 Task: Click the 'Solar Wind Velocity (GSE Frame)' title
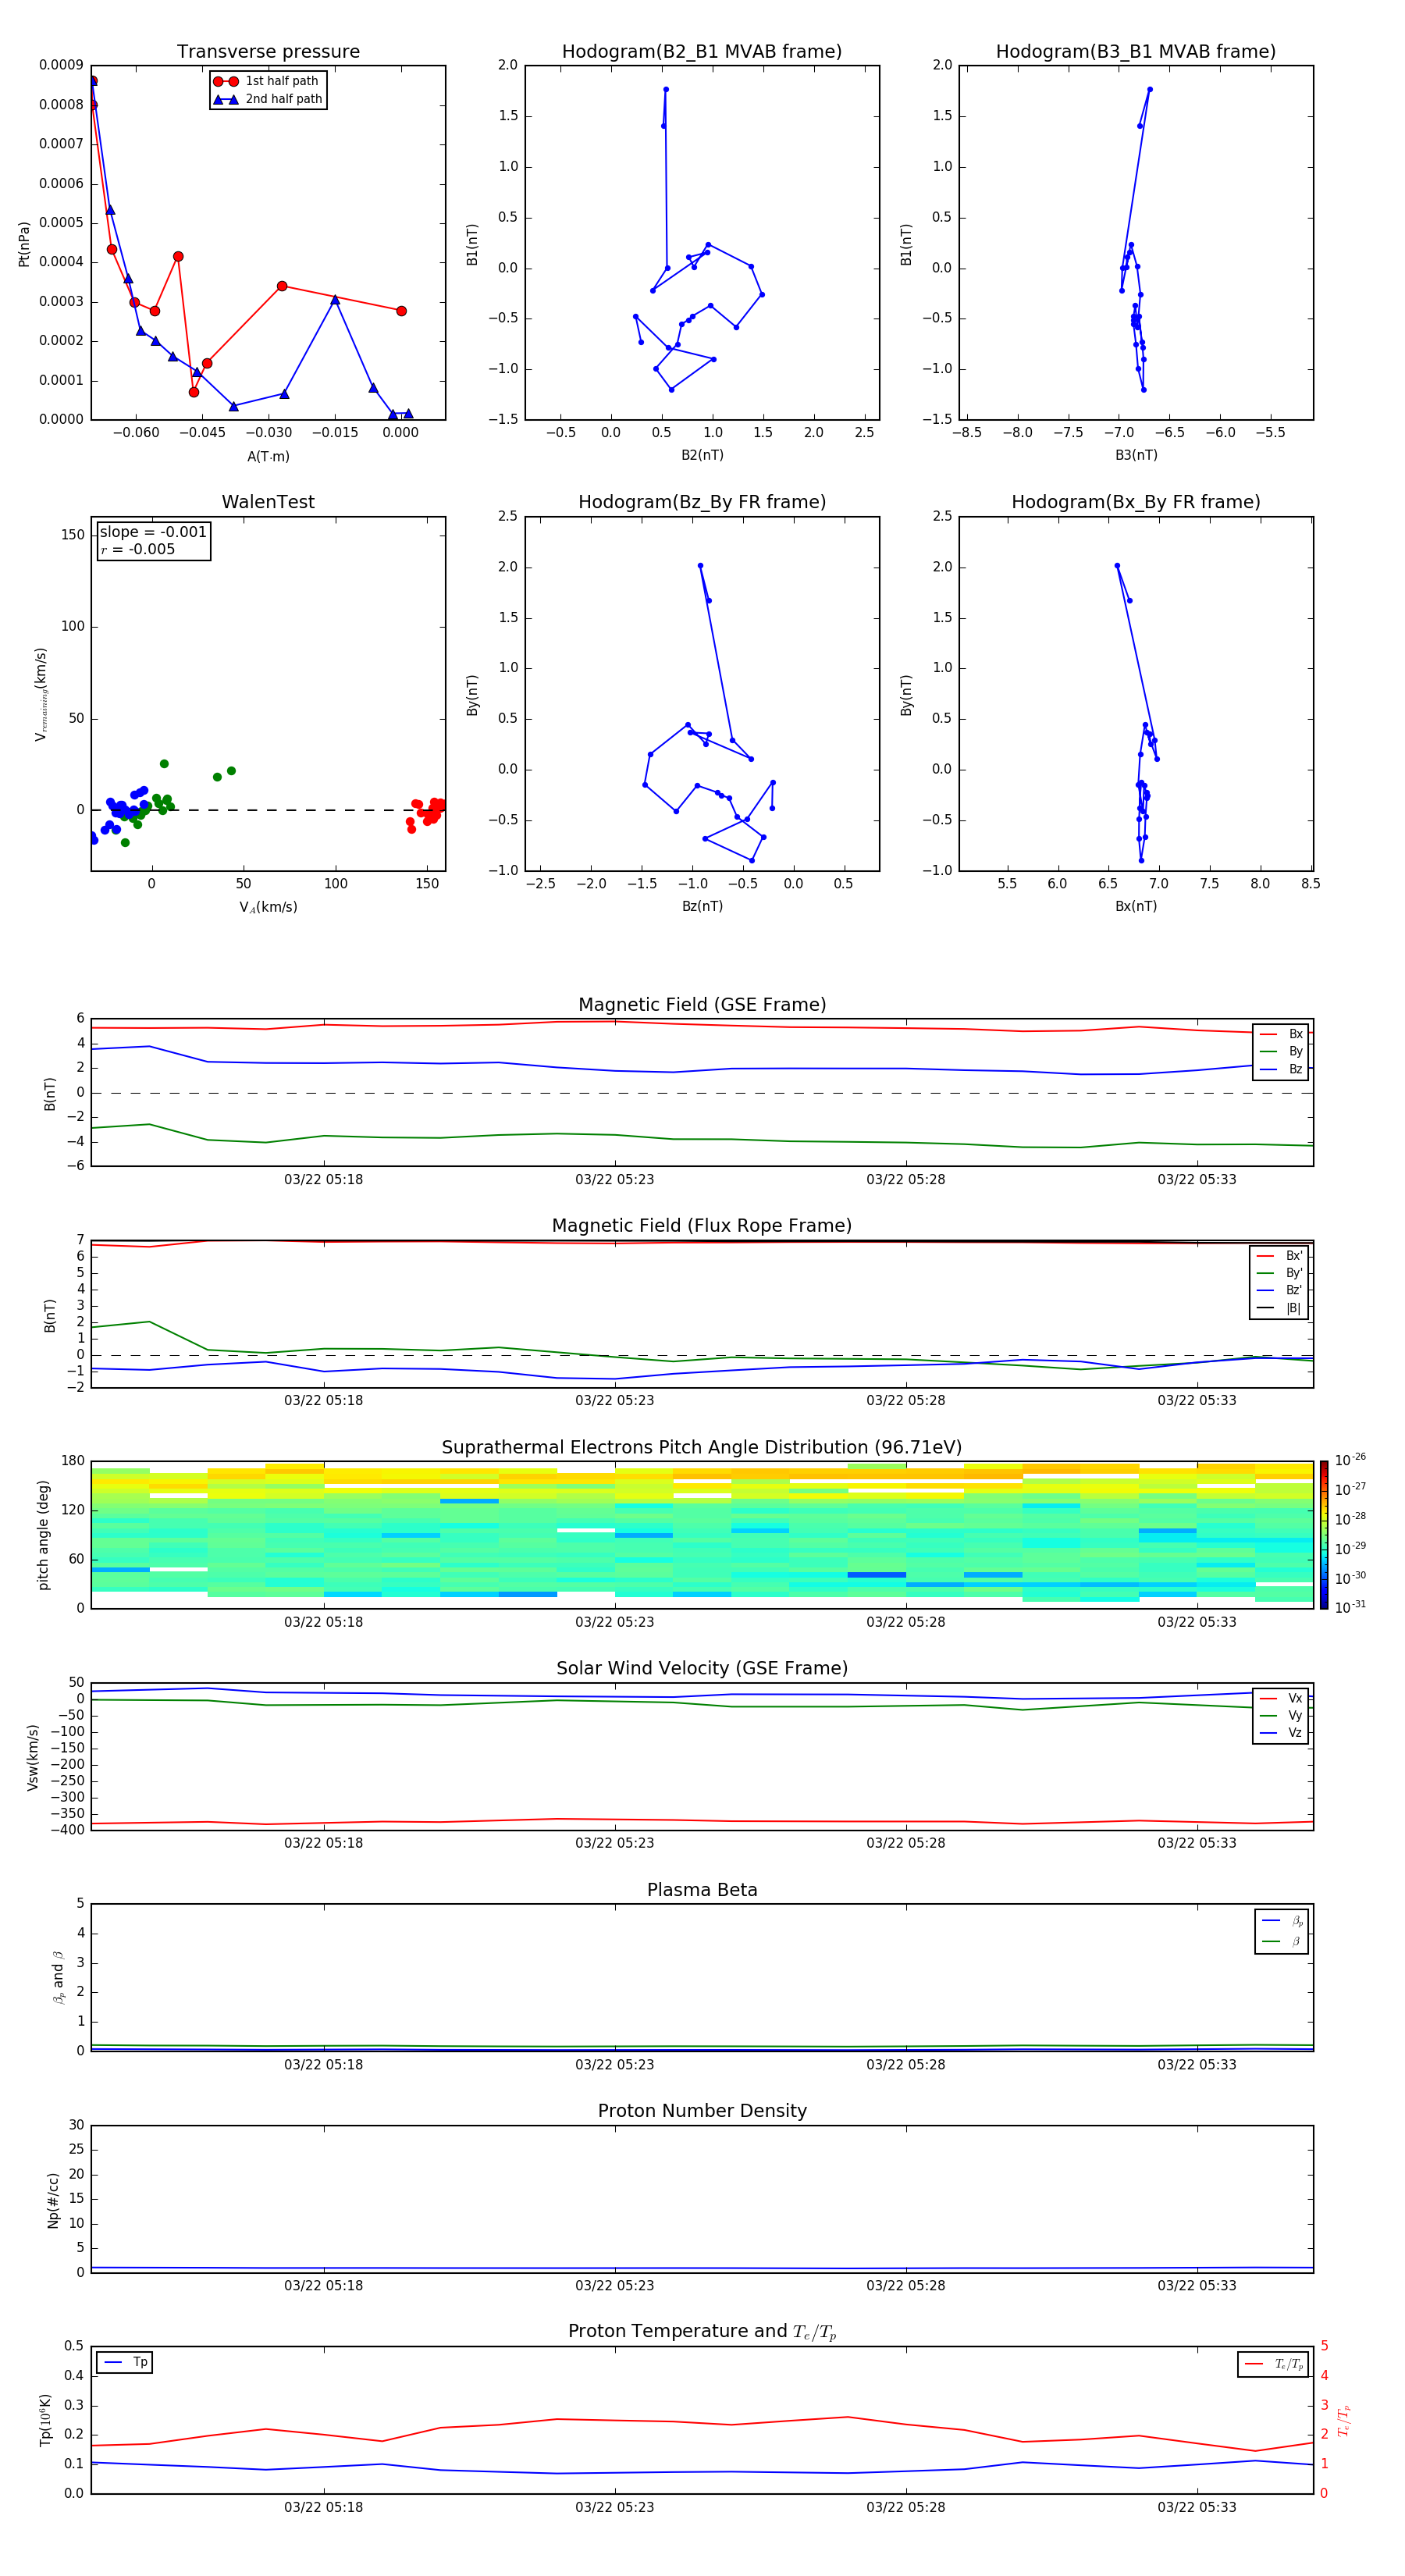pyautogui.click(x=702, y=1669)
